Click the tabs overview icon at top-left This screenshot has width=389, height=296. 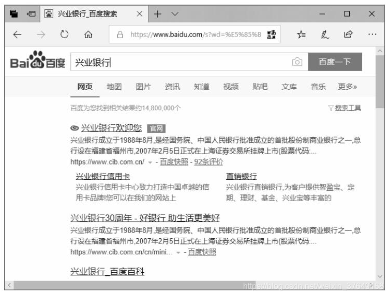pos(13,13)
